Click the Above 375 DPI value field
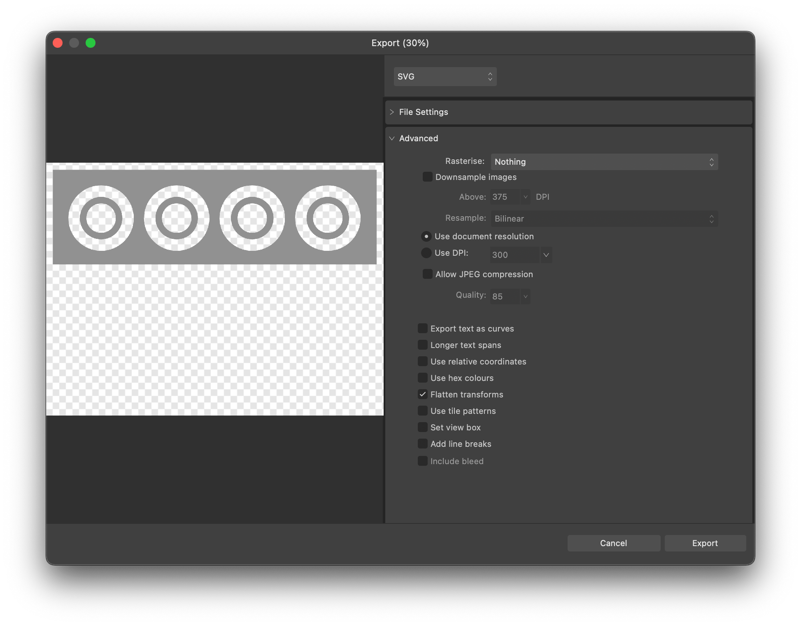Image resolution: width=801 pixels, height=626 pixels. coord(505,197)
